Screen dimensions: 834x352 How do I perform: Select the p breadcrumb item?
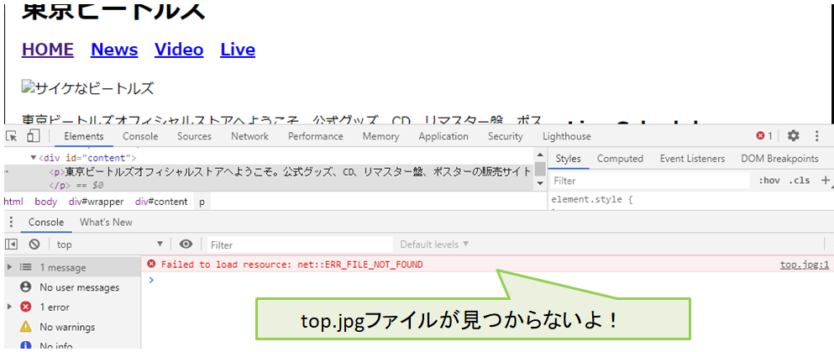202,202
